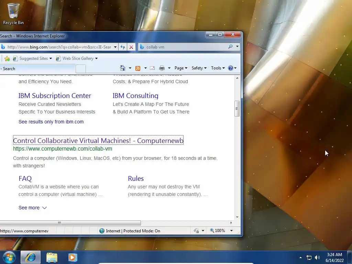This screenshot has height=264, width=352.
Task: Click the Internet zone globe icon in status bar
Action: [x=102, y=231]
